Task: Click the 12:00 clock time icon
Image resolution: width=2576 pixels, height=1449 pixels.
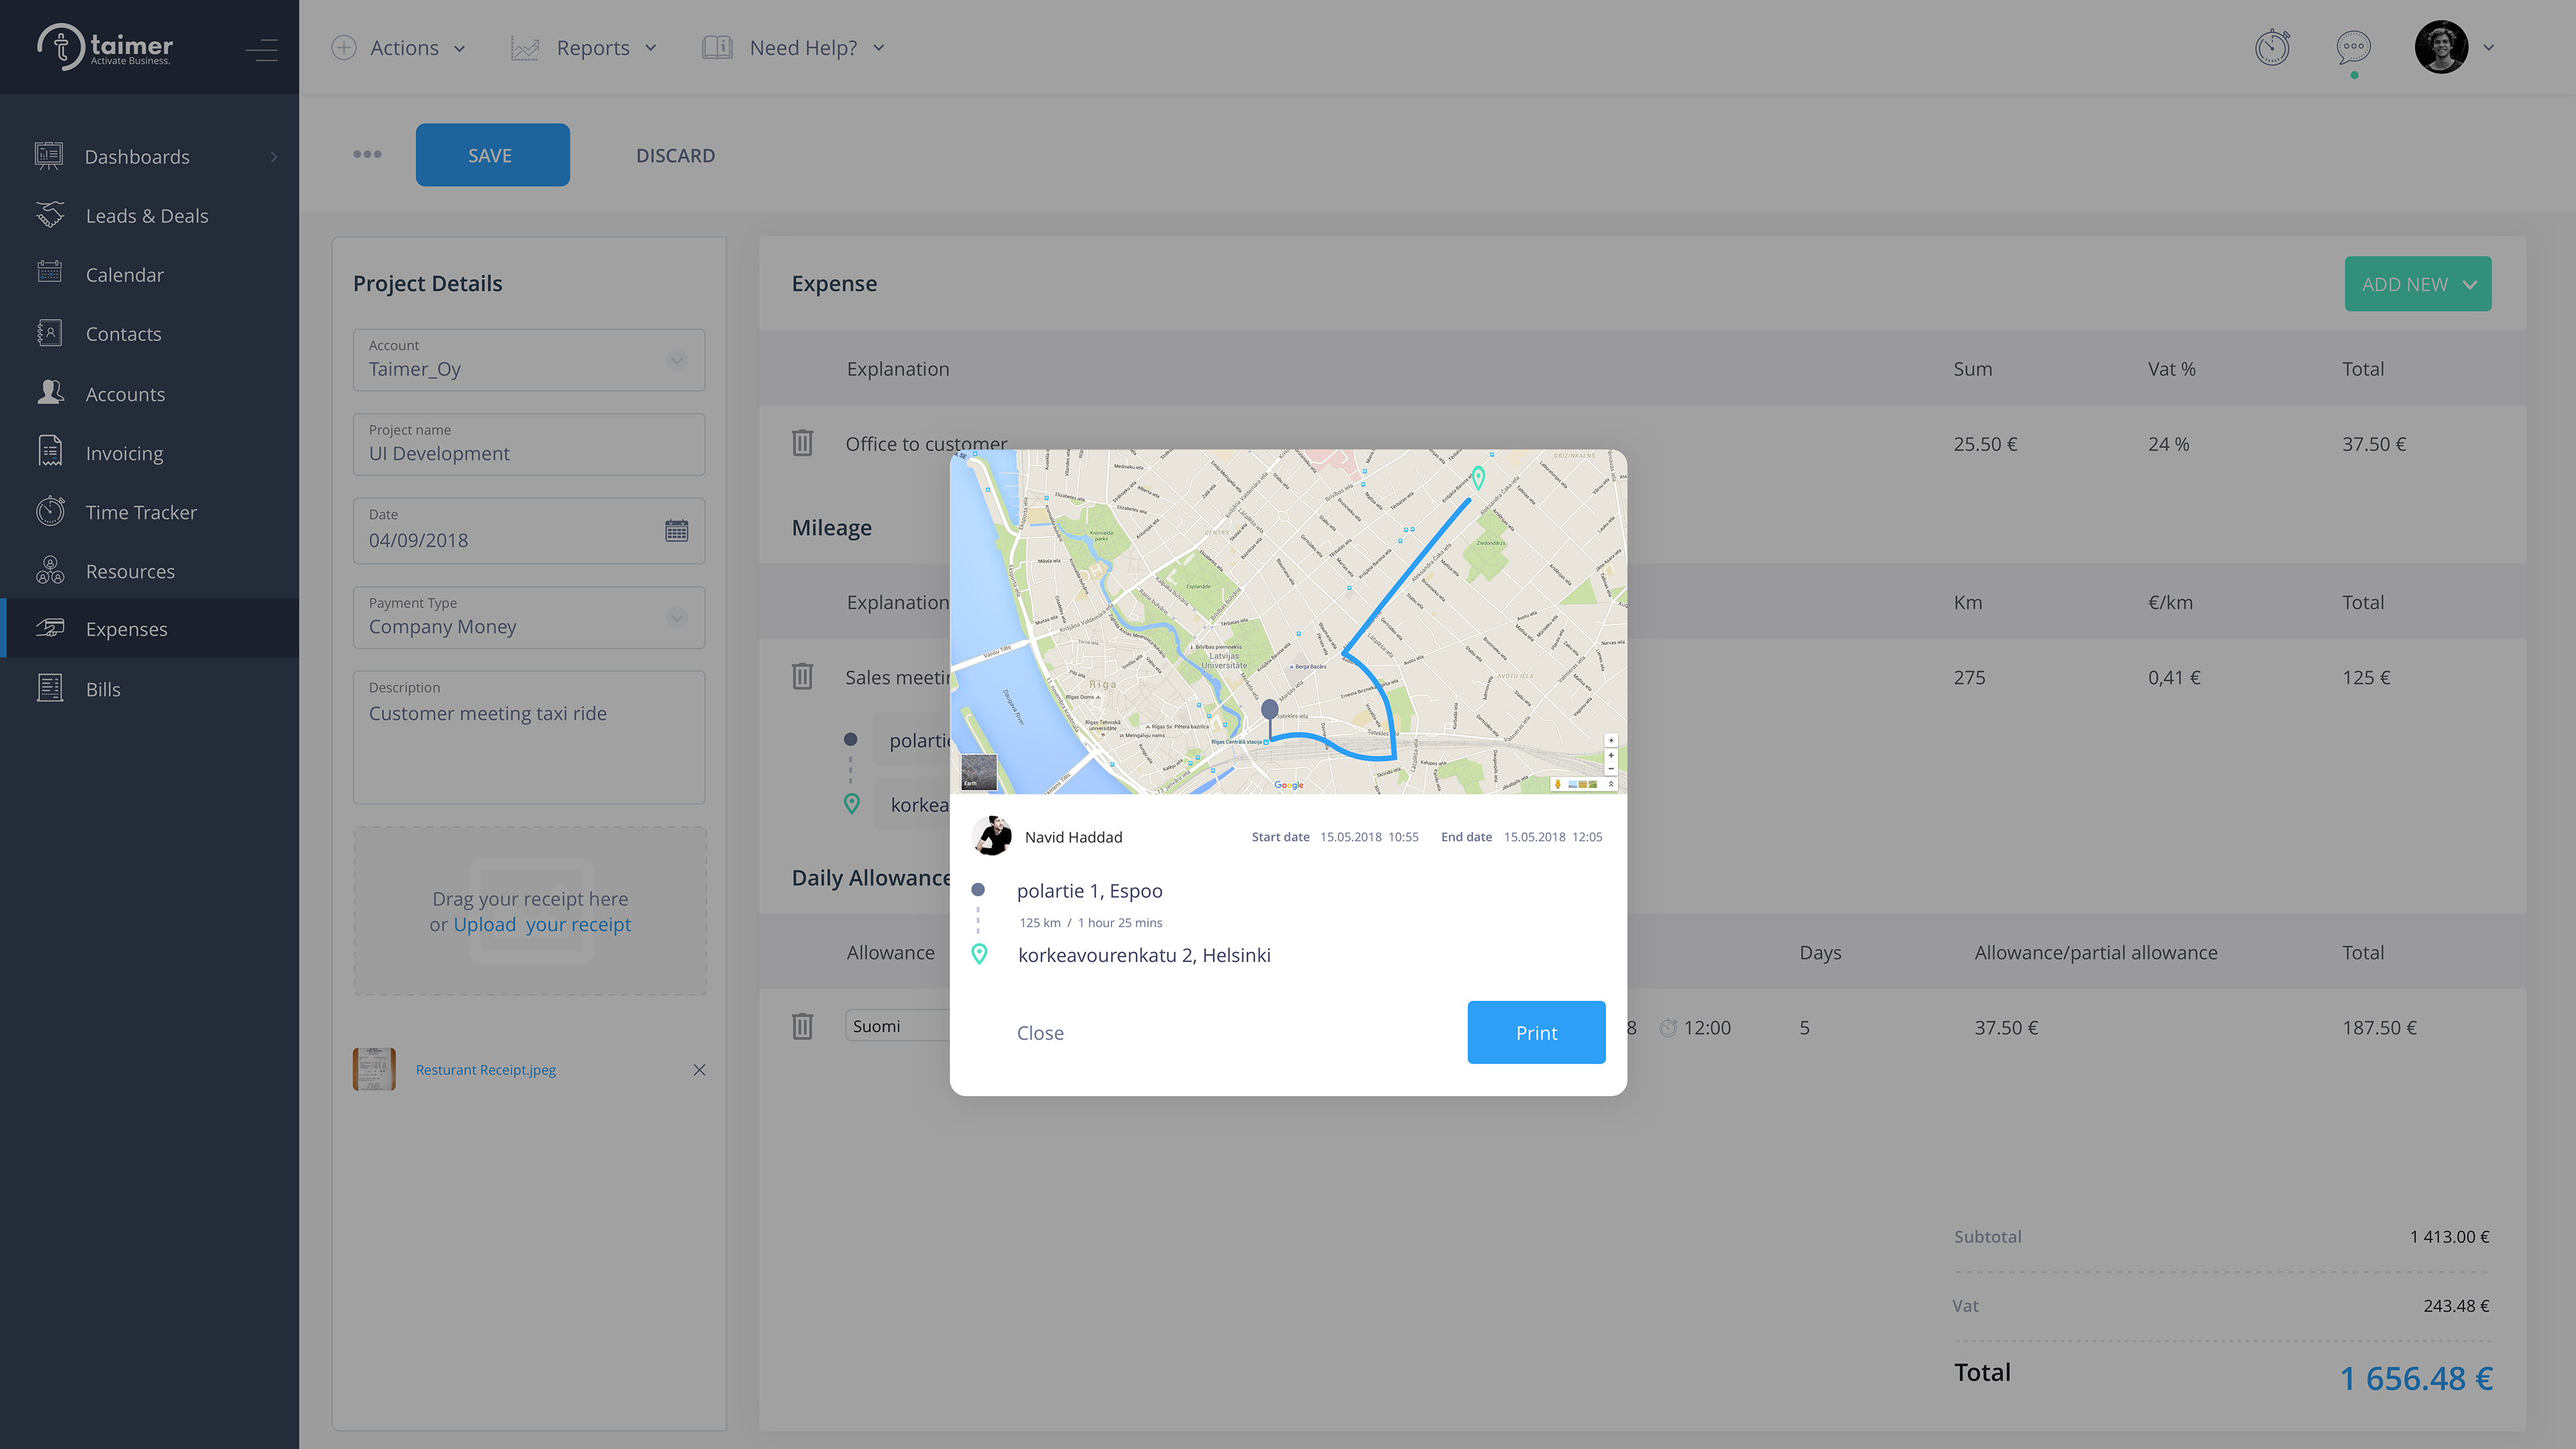Action: click(x=1667, y=1027)
